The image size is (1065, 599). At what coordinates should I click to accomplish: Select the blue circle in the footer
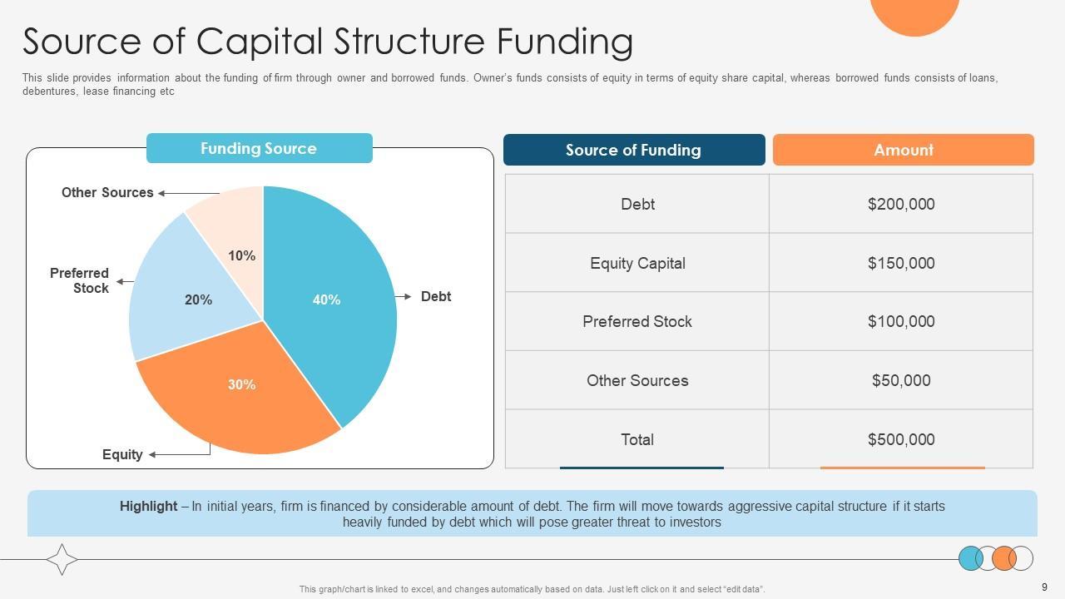[968, 558]
